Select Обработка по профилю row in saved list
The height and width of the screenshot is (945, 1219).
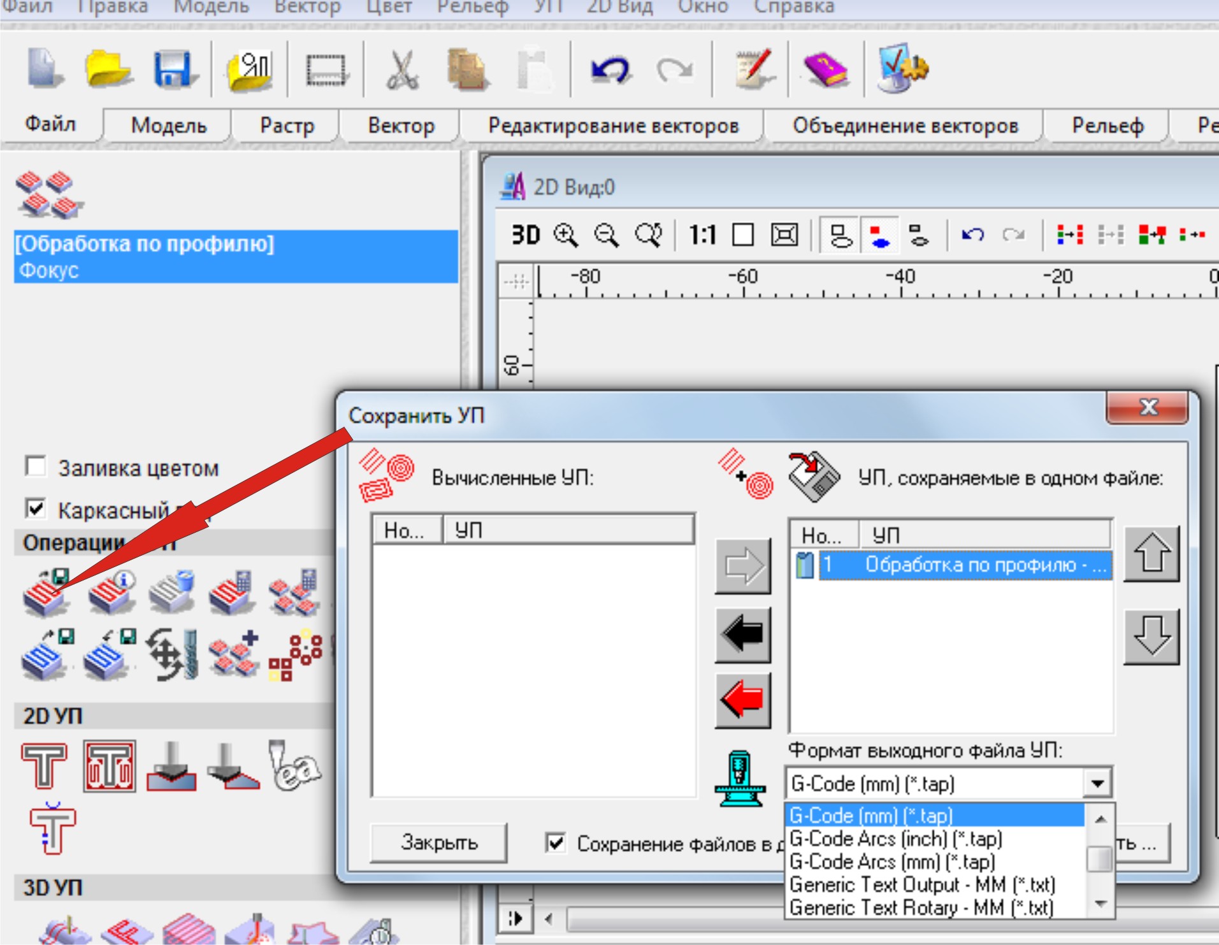point(964,565)
